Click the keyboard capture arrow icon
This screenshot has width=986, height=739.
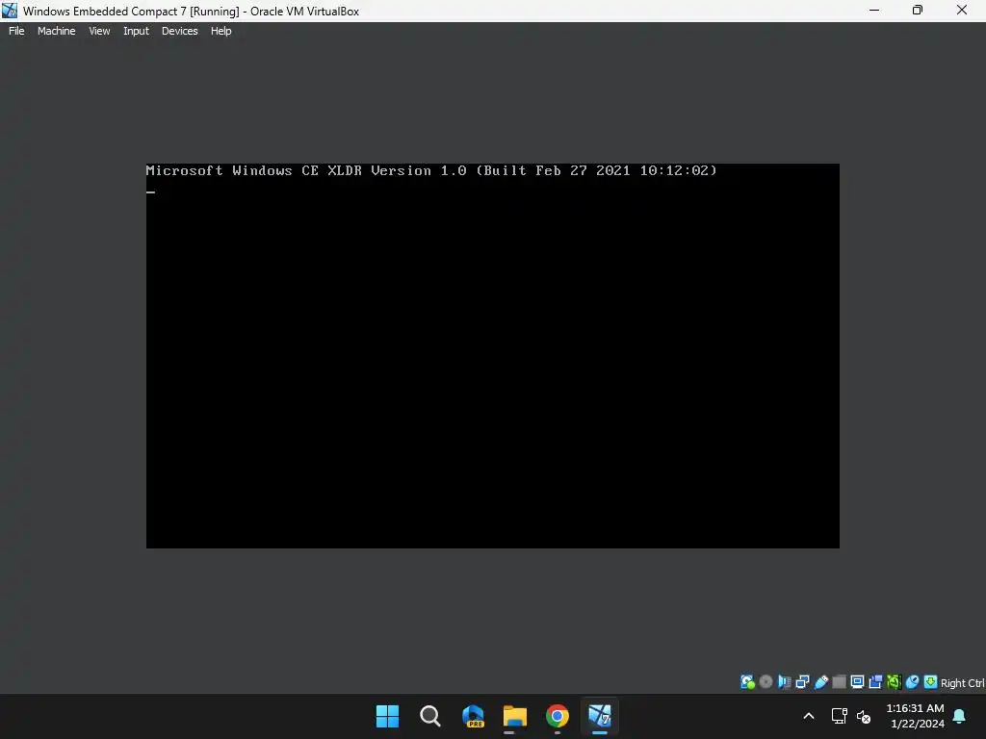click(x=930, y=682)
